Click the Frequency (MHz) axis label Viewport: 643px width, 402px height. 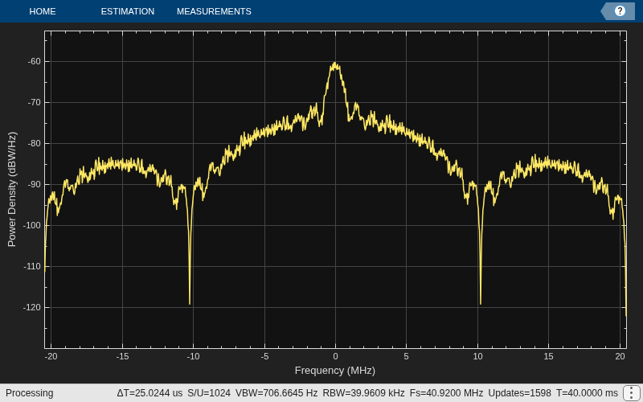pos(335,371)
